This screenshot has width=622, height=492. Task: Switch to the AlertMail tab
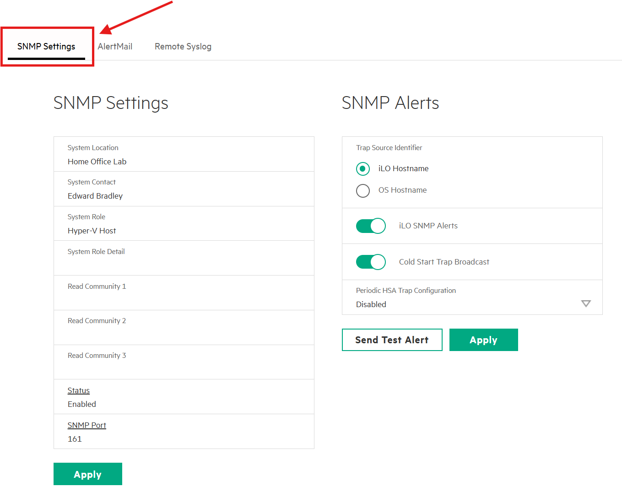[115, 47]
